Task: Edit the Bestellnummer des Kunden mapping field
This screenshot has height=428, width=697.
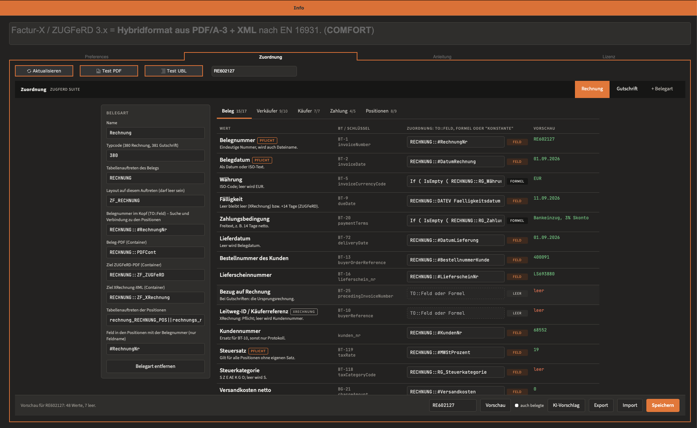Action: pyautogui.click(x=455, y=260)
